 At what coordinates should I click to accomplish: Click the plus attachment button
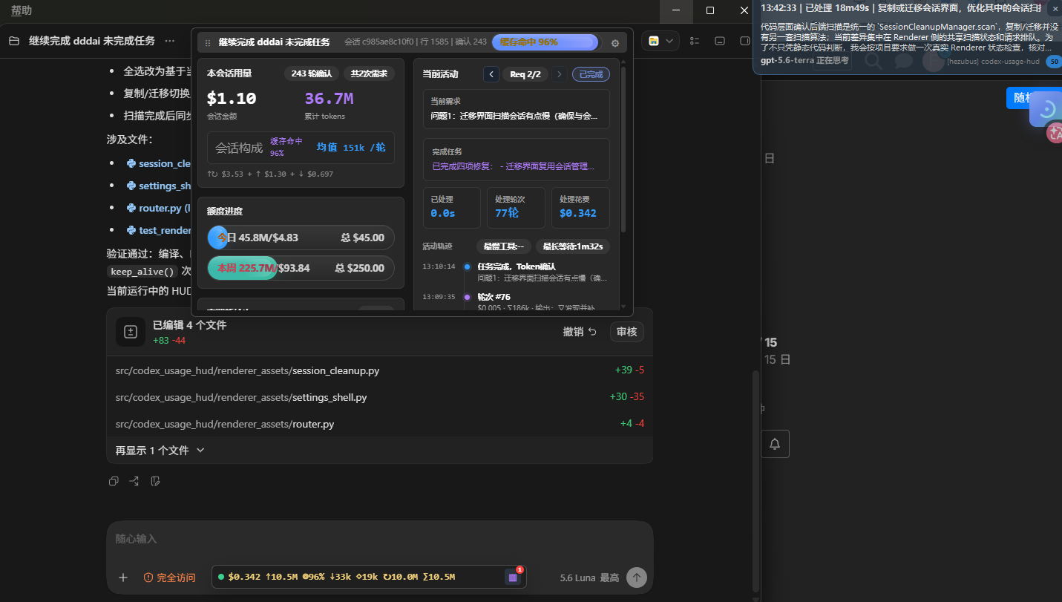coord(123,578)
